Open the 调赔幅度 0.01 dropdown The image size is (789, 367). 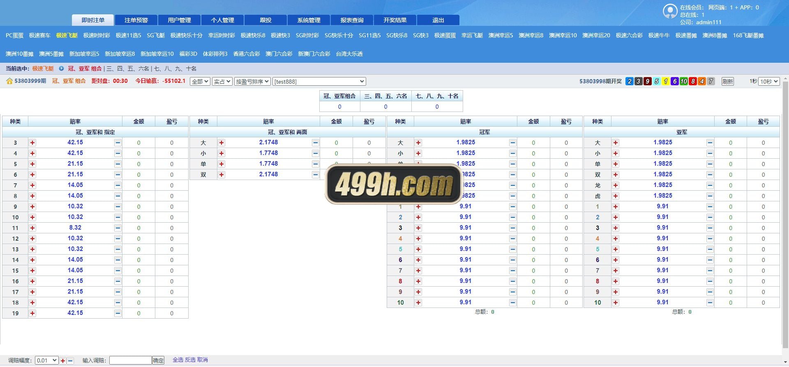pos(46,360)
